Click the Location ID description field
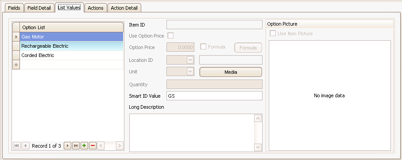The width and height of the screenshot is (402, 160). 231,60
